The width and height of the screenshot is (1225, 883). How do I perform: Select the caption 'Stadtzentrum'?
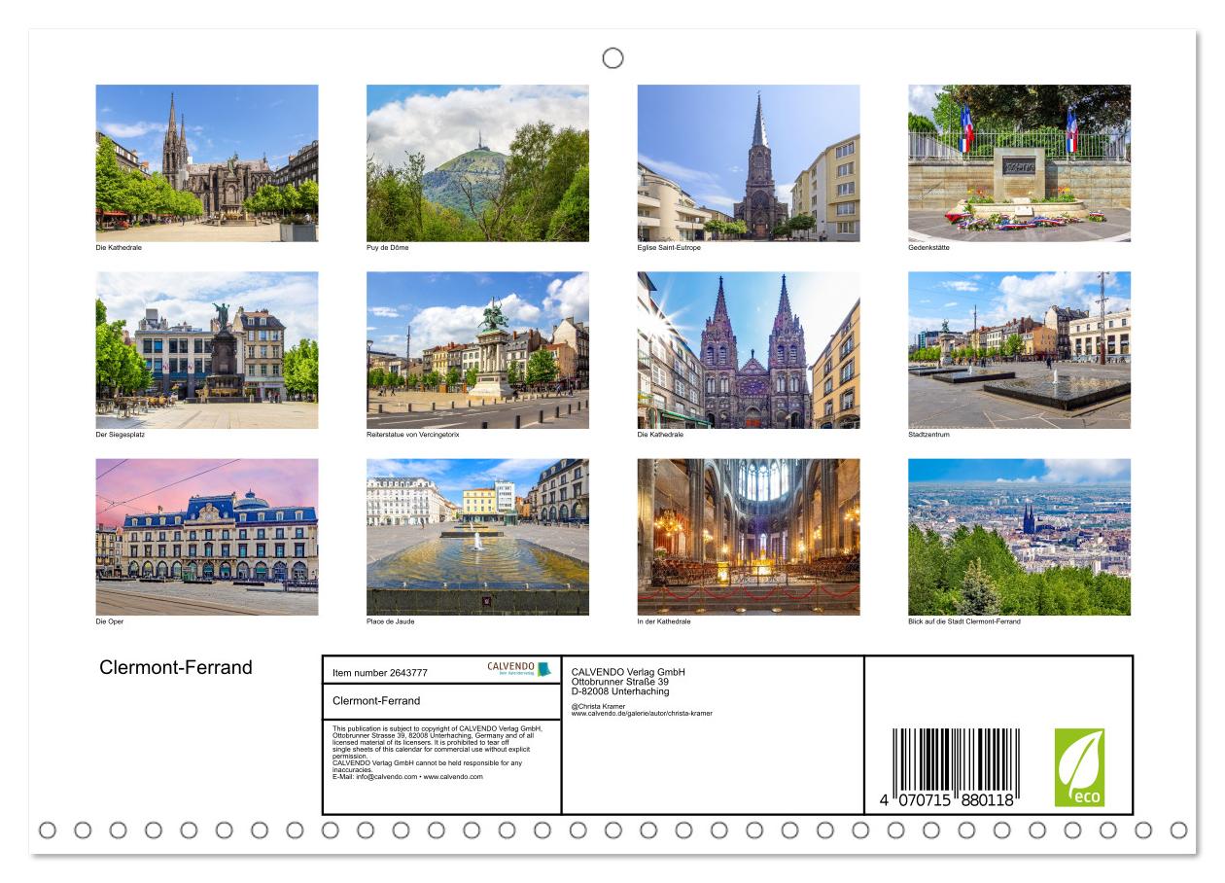coord(929,435)
